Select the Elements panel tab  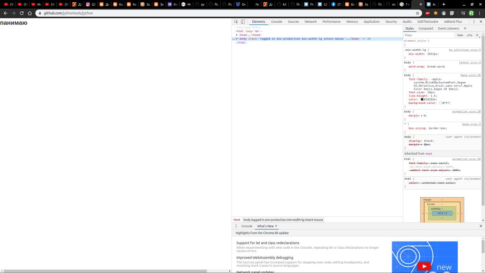[x=259, y=22]
